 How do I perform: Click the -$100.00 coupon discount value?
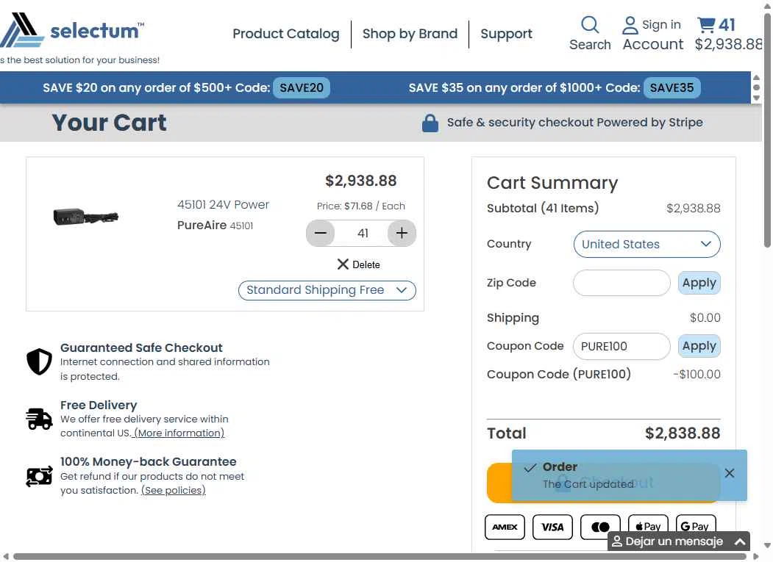pyautogui.click(x=697, y=375)
